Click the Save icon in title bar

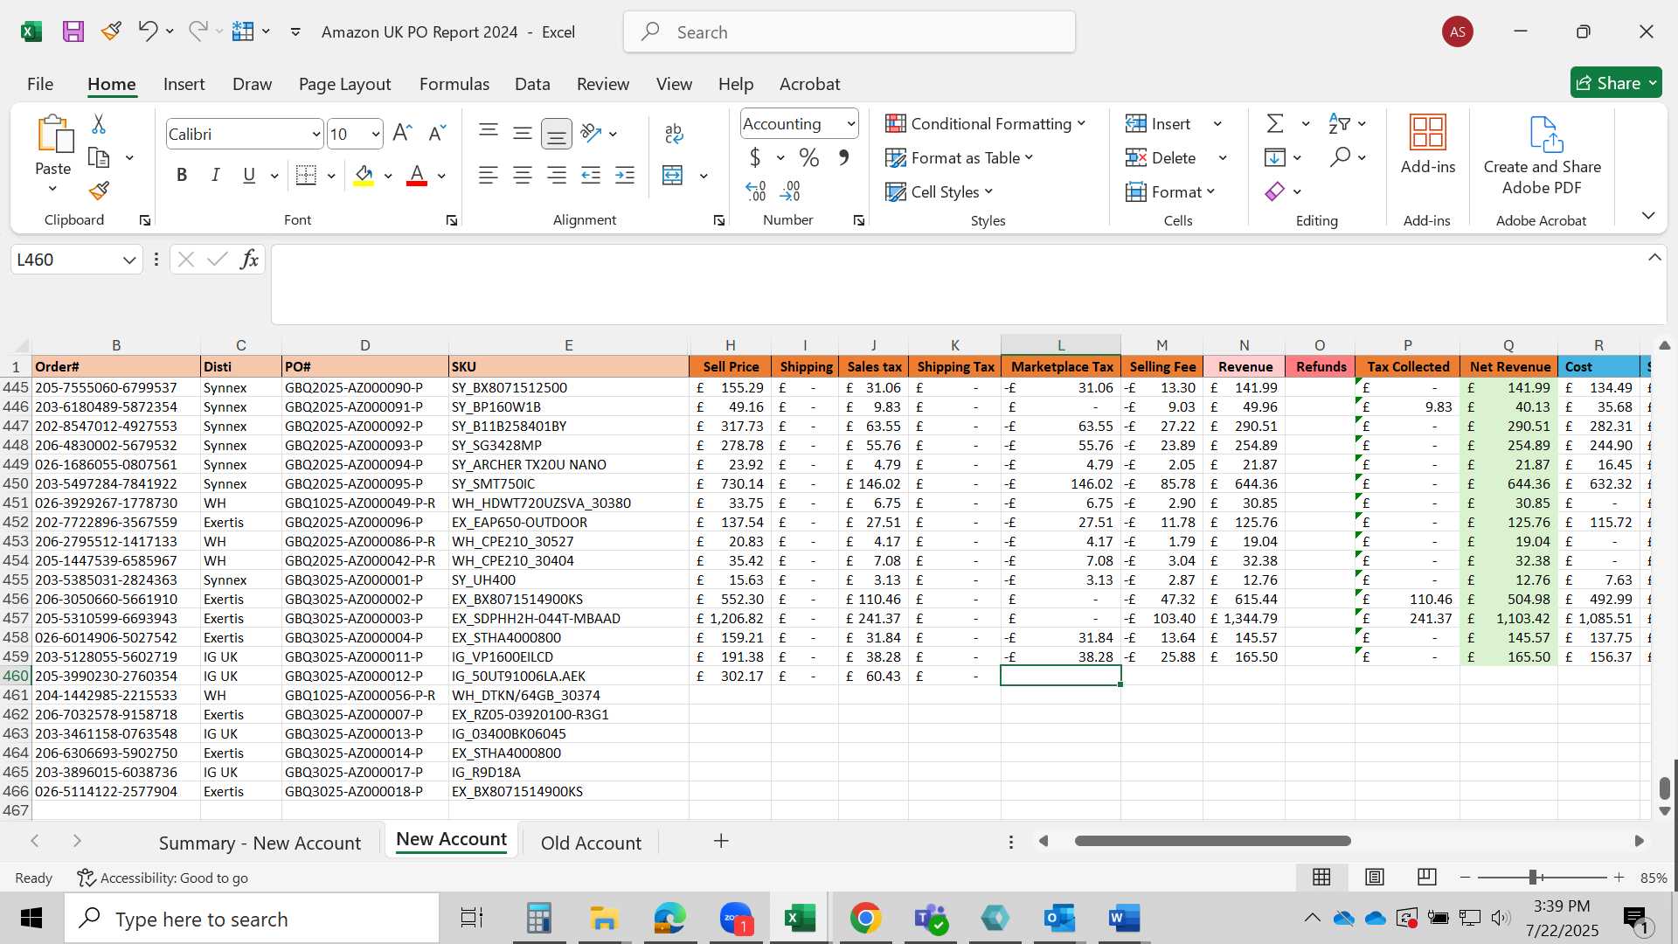(x=73, y=32)
